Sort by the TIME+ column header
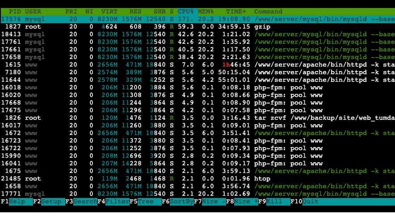Image resolution: width=395 pixels, height=219 pixels. [x=236, y=12]
